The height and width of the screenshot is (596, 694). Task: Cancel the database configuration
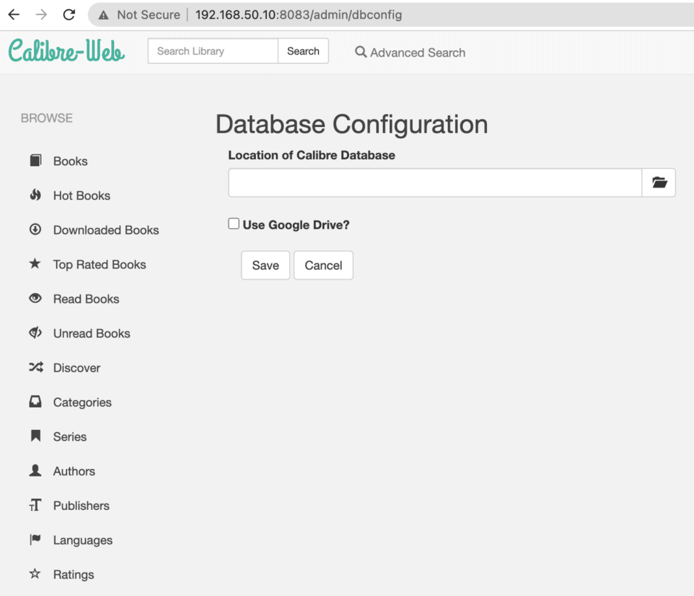[323, 265]
